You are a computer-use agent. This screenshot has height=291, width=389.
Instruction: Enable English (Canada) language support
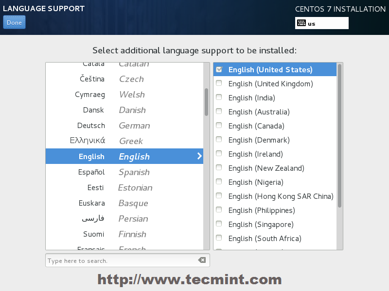(x=219, y=126)
